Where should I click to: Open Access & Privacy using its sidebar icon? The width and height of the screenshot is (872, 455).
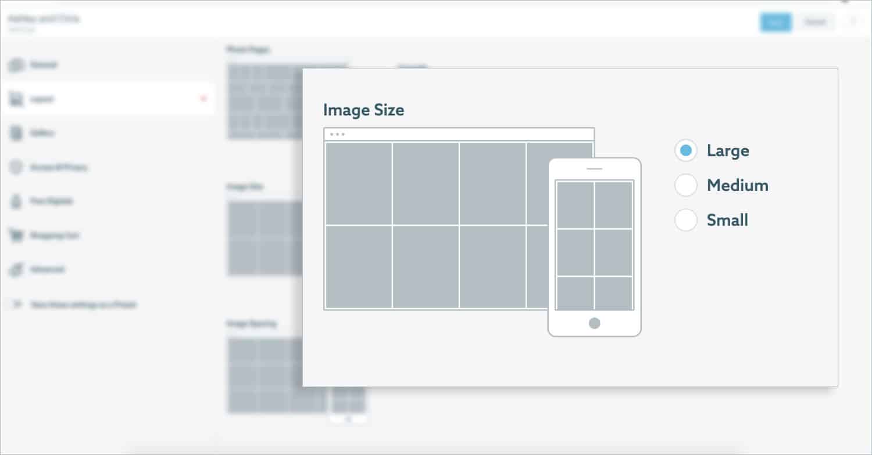17,167
